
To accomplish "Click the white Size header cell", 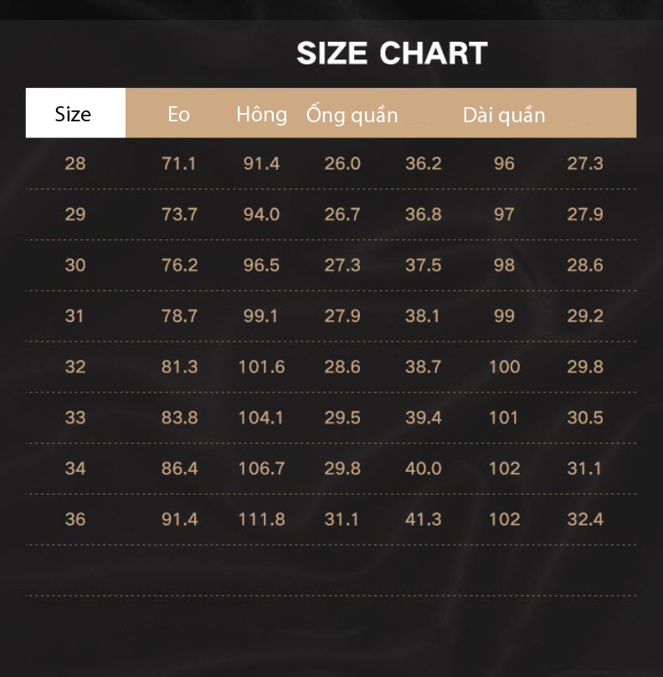I will pos(75,113).
